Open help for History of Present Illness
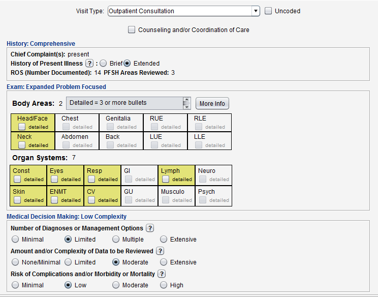Viewport: 378px width, 297px height. pos(89,64)
